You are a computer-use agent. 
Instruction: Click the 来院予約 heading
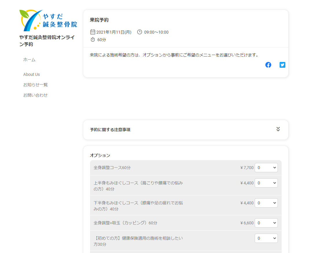click(99, 20)
